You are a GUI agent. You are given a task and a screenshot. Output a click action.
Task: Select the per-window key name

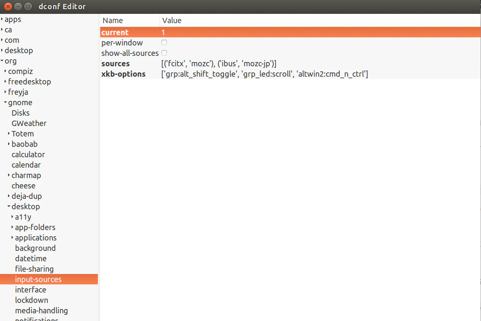[x=122, y=43]
